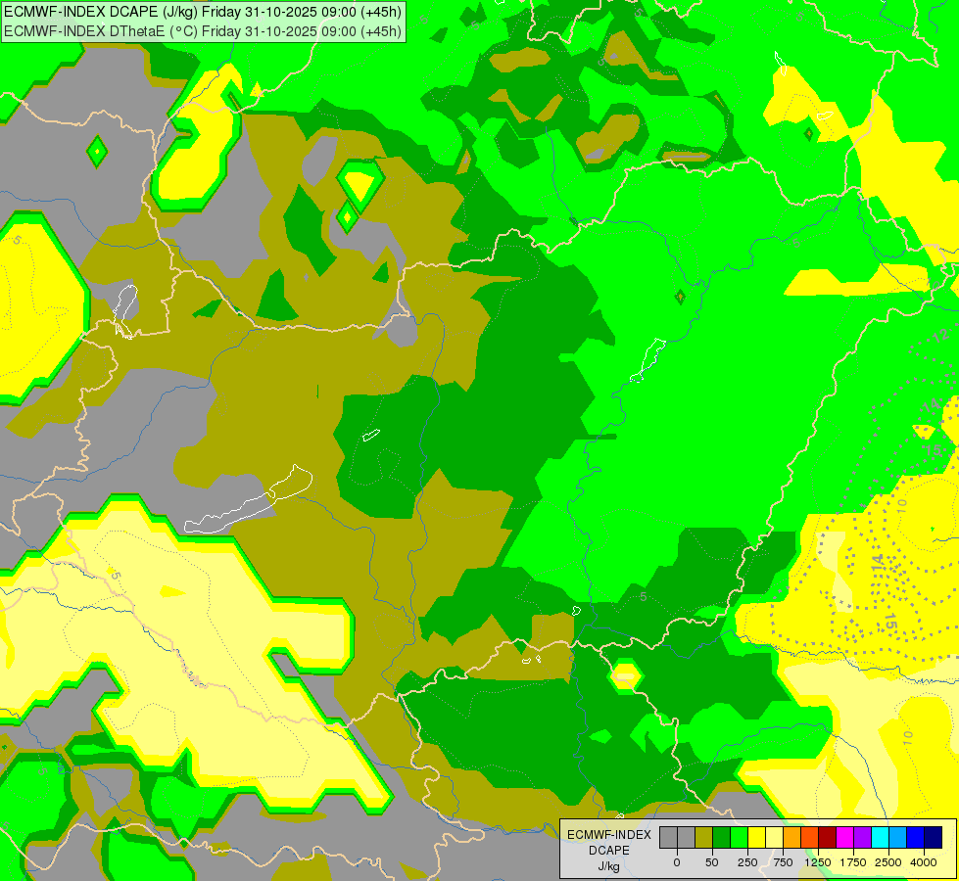Screen dimensions: 959x881
Task: Click the cyan legend swatch
Action: (x=880, y=837)
